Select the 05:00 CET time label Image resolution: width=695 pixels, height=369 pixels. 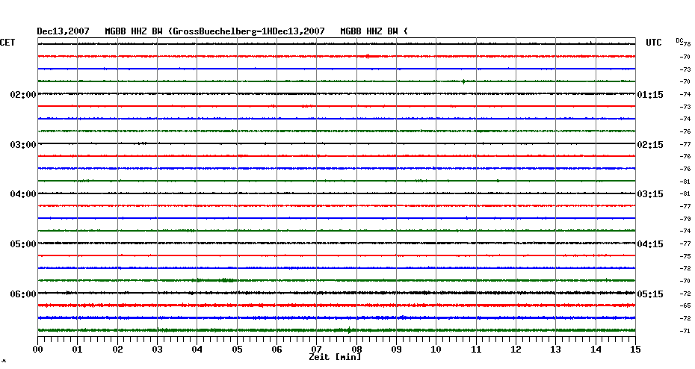pyautogui.click(x=23, y=244)
